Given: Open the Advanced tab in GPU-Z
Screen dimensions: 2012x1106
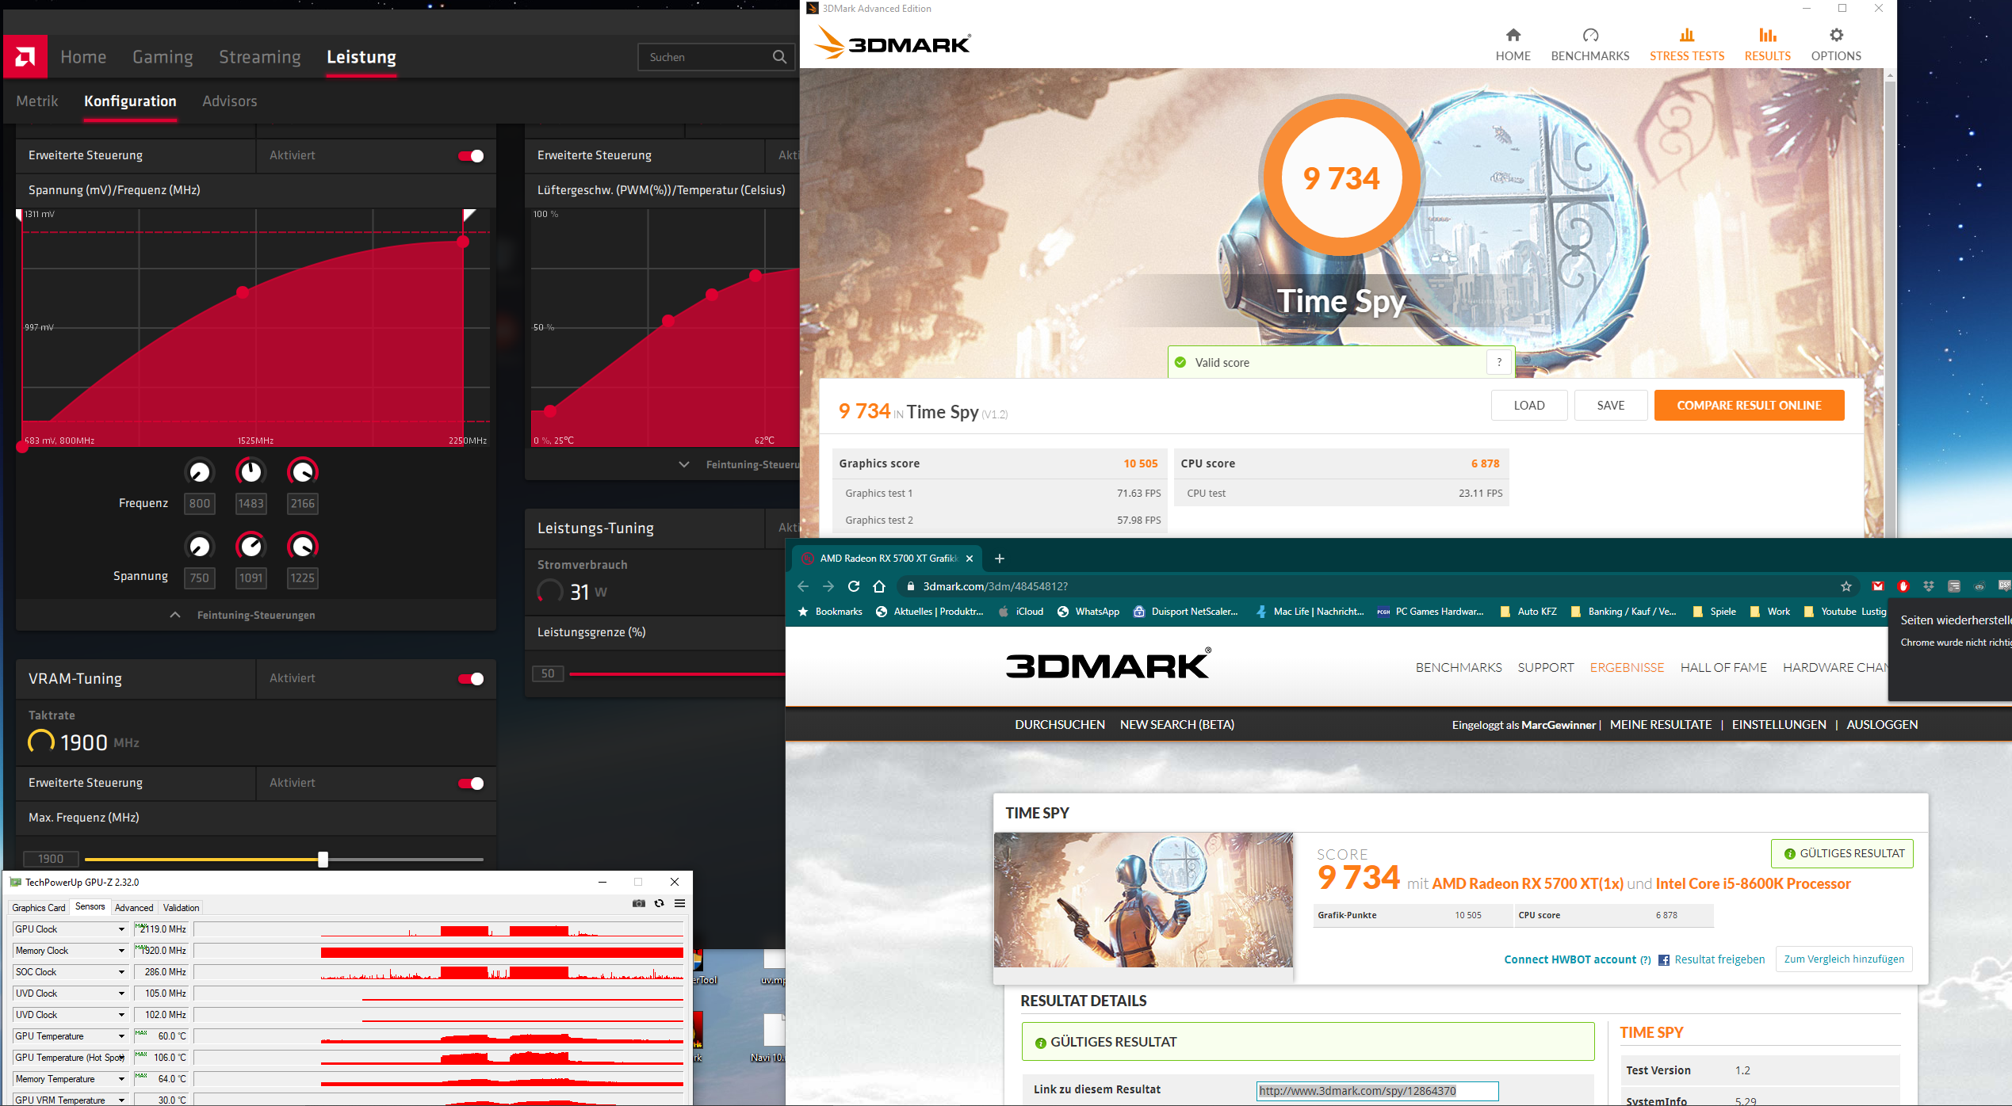Looking at the screenshot, I should [134, 908].
